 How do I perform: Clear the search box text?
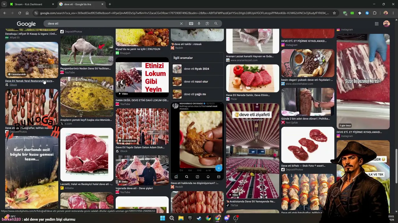(x=181, y=24)
